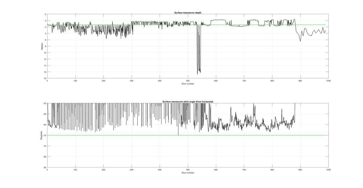The height and width of the screenshot is (188, 363).
Task: Click the "8" tick on the Meters axis
Action: (46, 46)
